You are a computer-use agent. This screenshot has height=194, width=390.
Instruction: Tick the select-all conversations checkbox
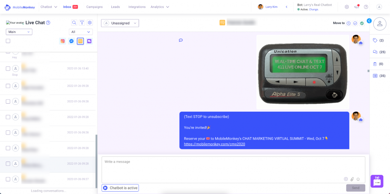pos(8,41)
